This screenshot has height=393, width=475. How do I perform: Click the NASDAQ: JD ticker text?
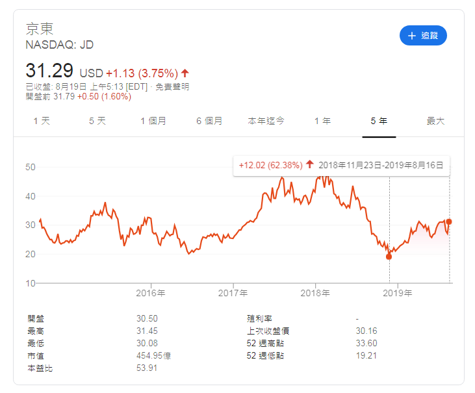tap(60, 45)
